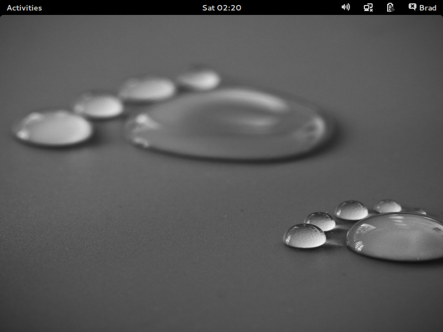Click the chat availability icon beside Brad
Image resolution: width=443 pixels, height=332 pixels.
click(x=413, y=7)
